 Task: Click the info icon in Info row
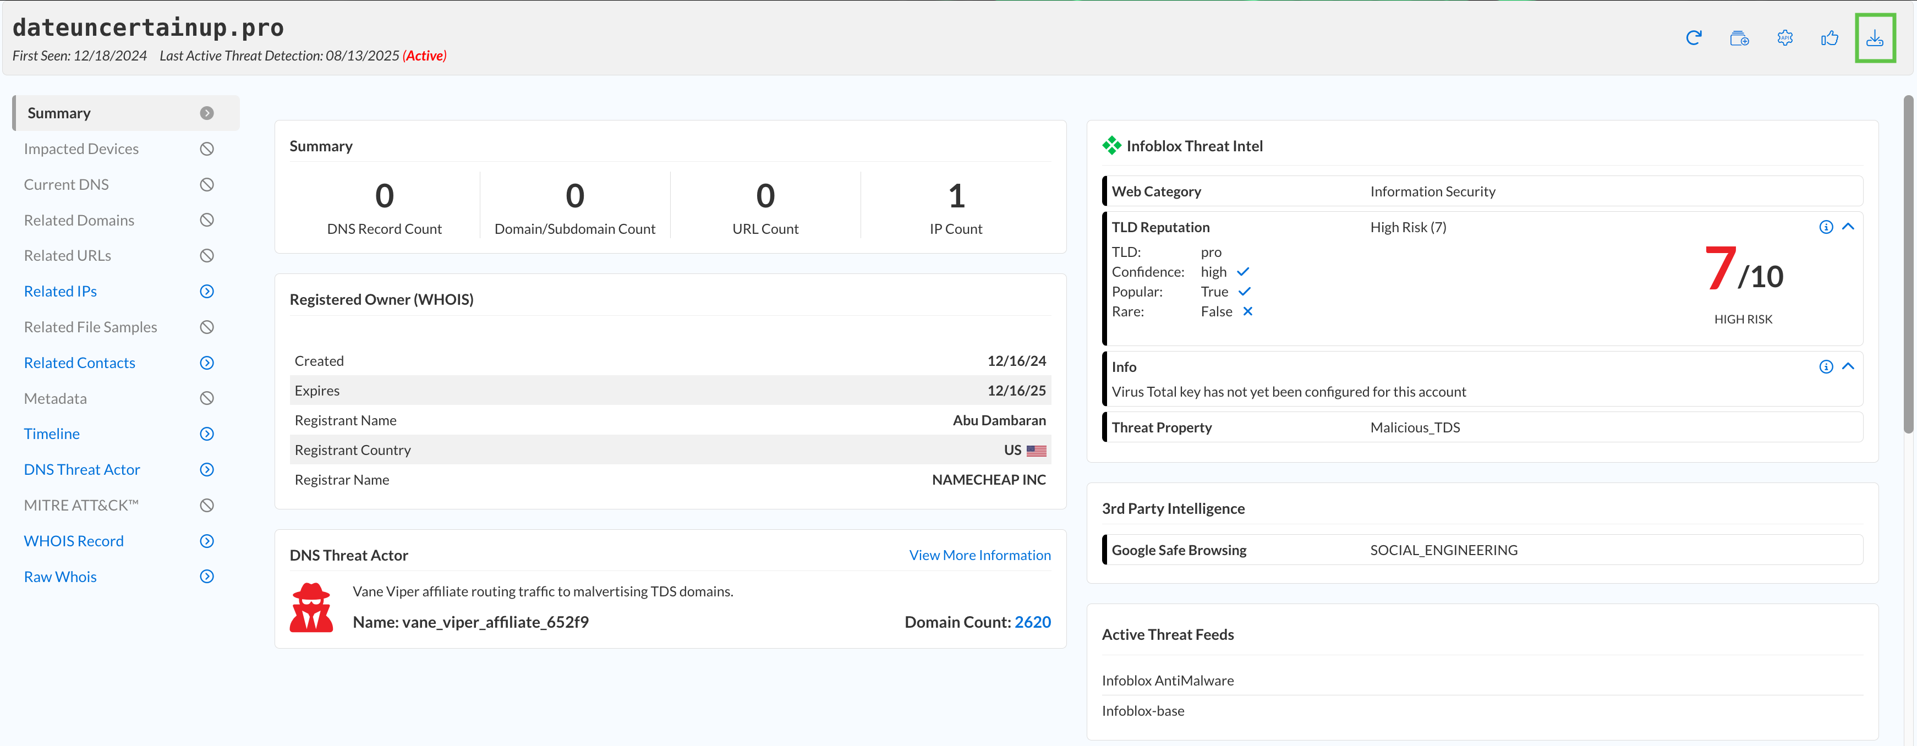[x=1826, y=367]
